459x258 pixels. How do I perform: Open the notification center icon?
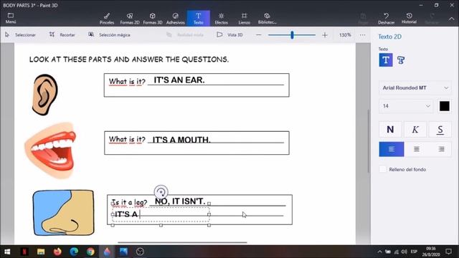click(448, 252)
